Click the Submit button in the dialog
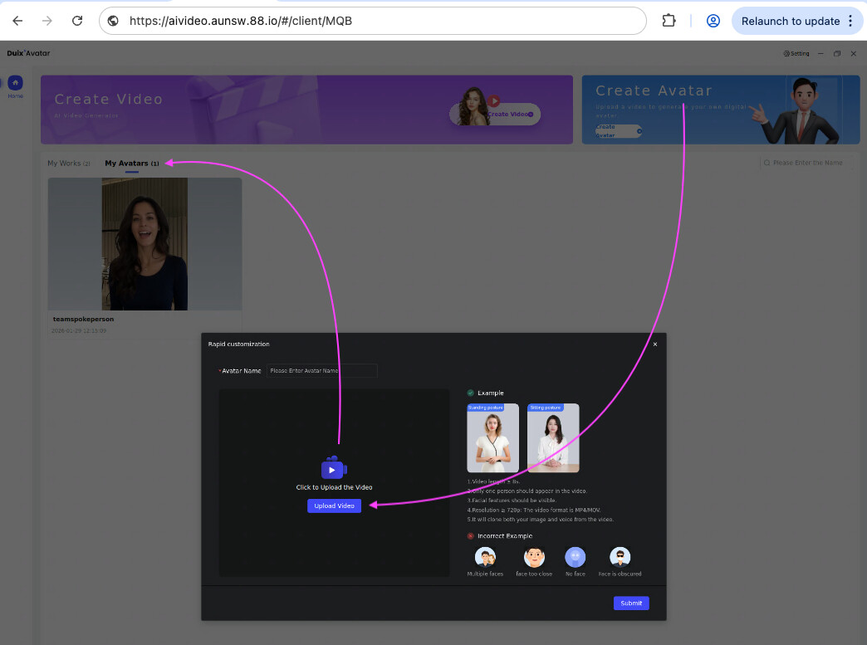867x645 pixels. tap(631, 603)
